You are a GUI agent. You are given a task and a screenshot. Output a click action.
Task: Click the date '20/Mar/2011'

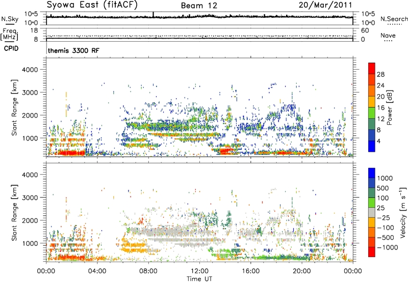coord(325,5)
